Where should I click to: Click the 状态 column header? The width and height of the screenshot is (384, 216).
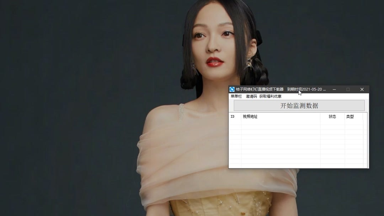pos(332,117)
